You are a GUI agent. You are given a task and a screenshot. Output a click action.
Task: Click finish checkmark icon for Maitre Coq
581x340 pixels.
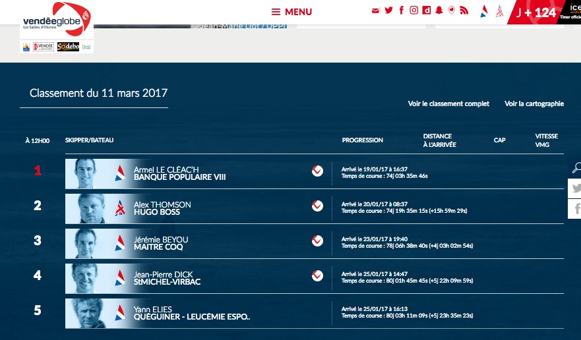coord(317,241)
